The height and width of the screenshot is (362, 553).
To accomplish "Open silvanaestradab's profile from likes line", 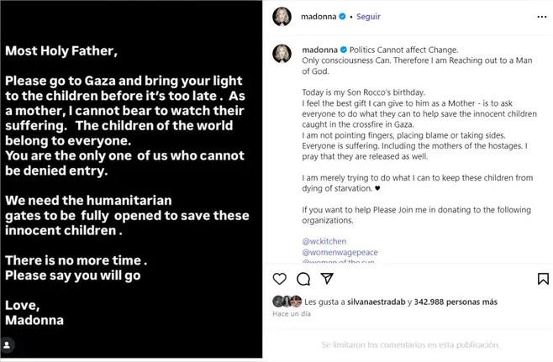I will (374, 302).
